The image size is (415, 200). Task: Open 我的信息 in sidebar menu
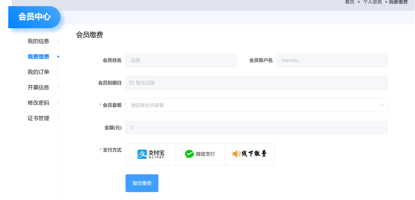click(x=38, y=41)
